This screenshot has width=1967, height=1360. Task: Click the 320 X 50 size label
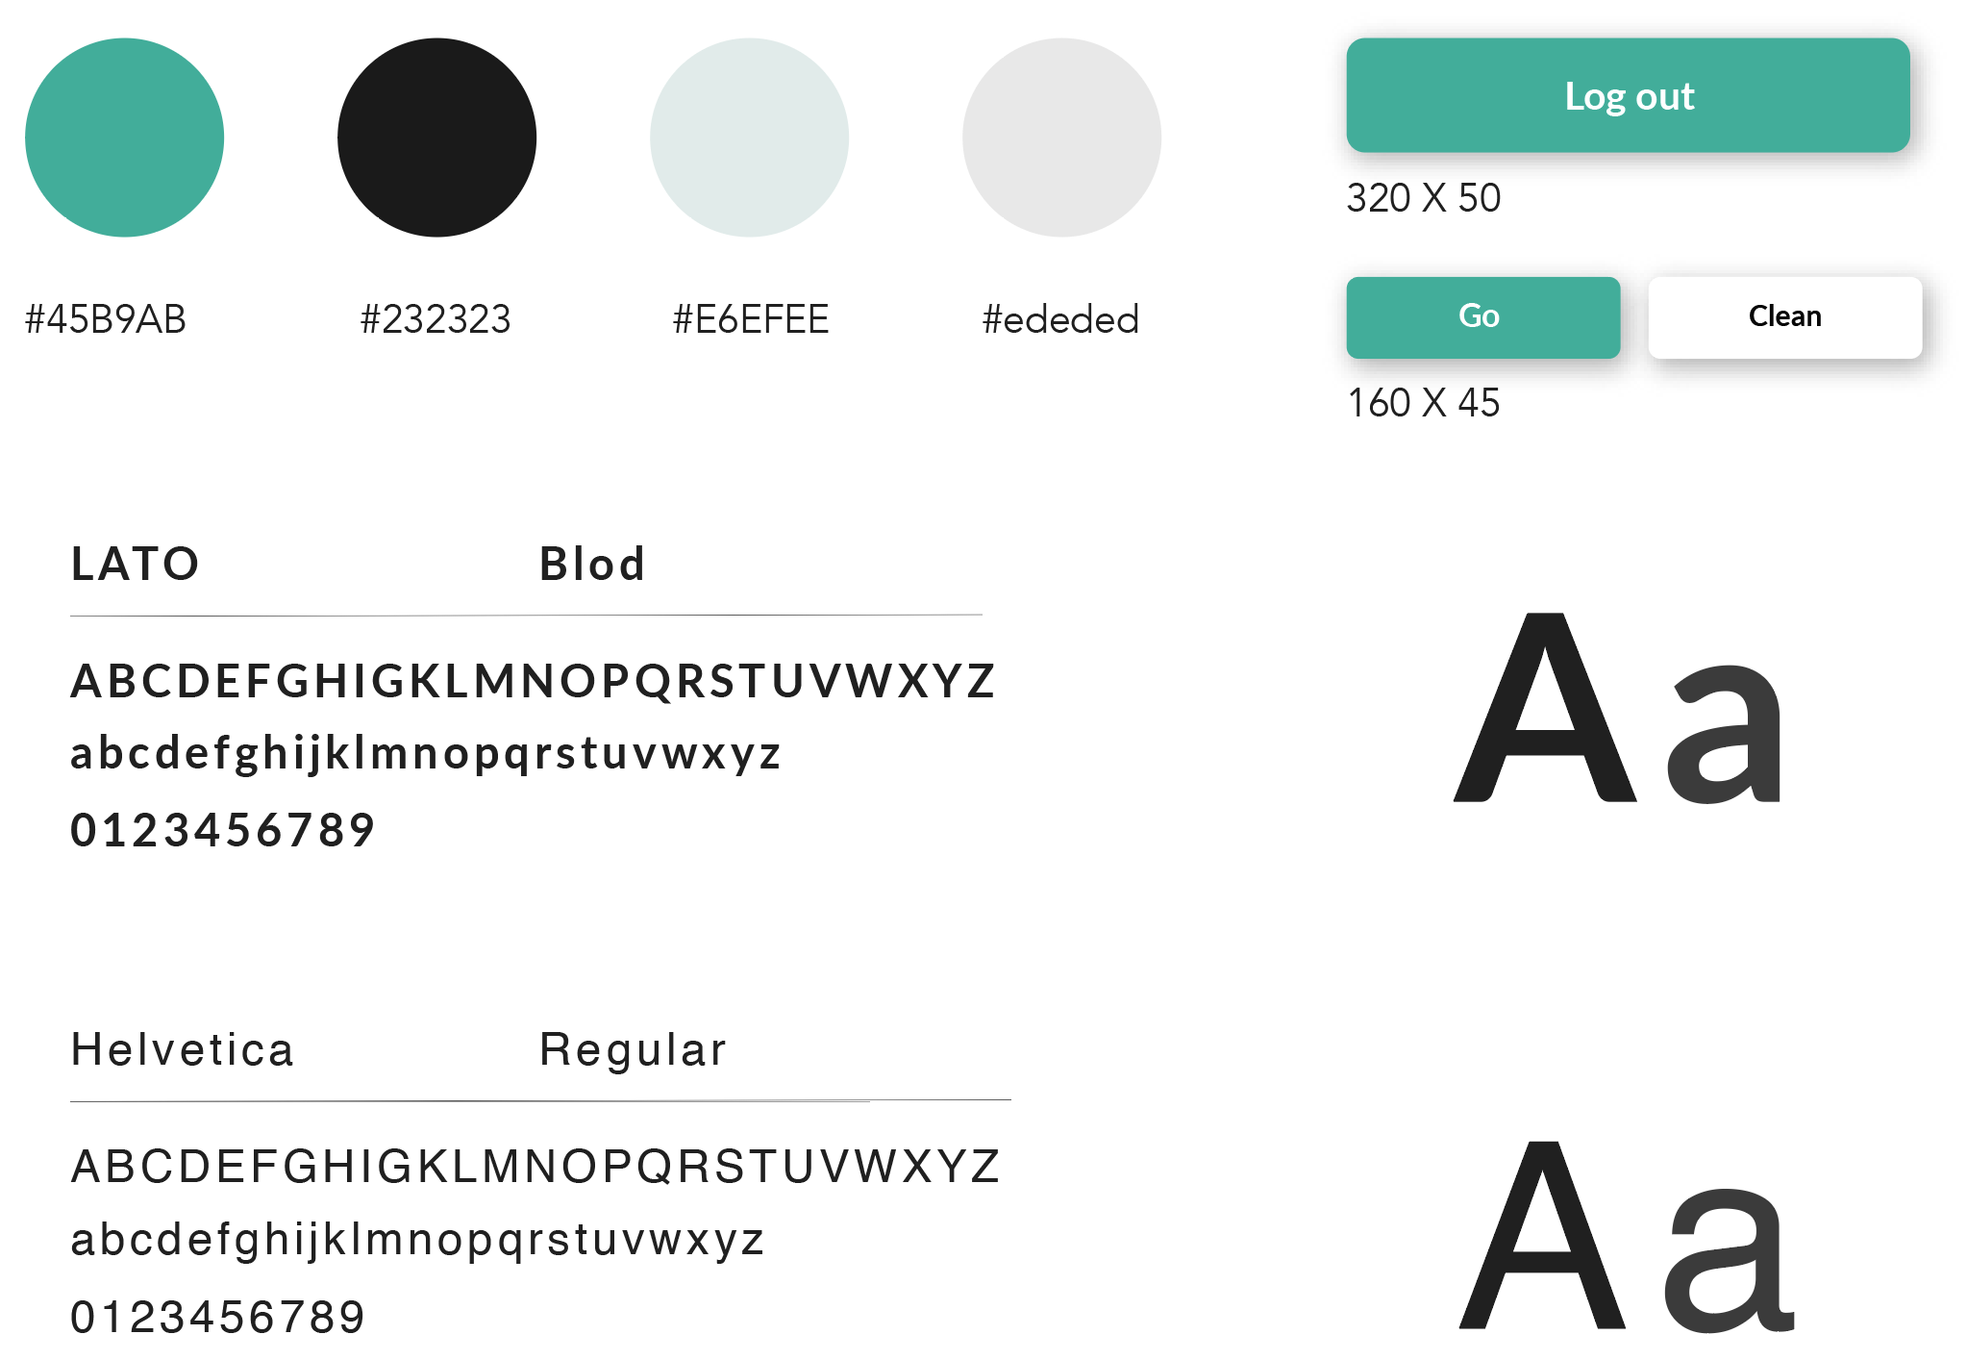click(1423, 198)
